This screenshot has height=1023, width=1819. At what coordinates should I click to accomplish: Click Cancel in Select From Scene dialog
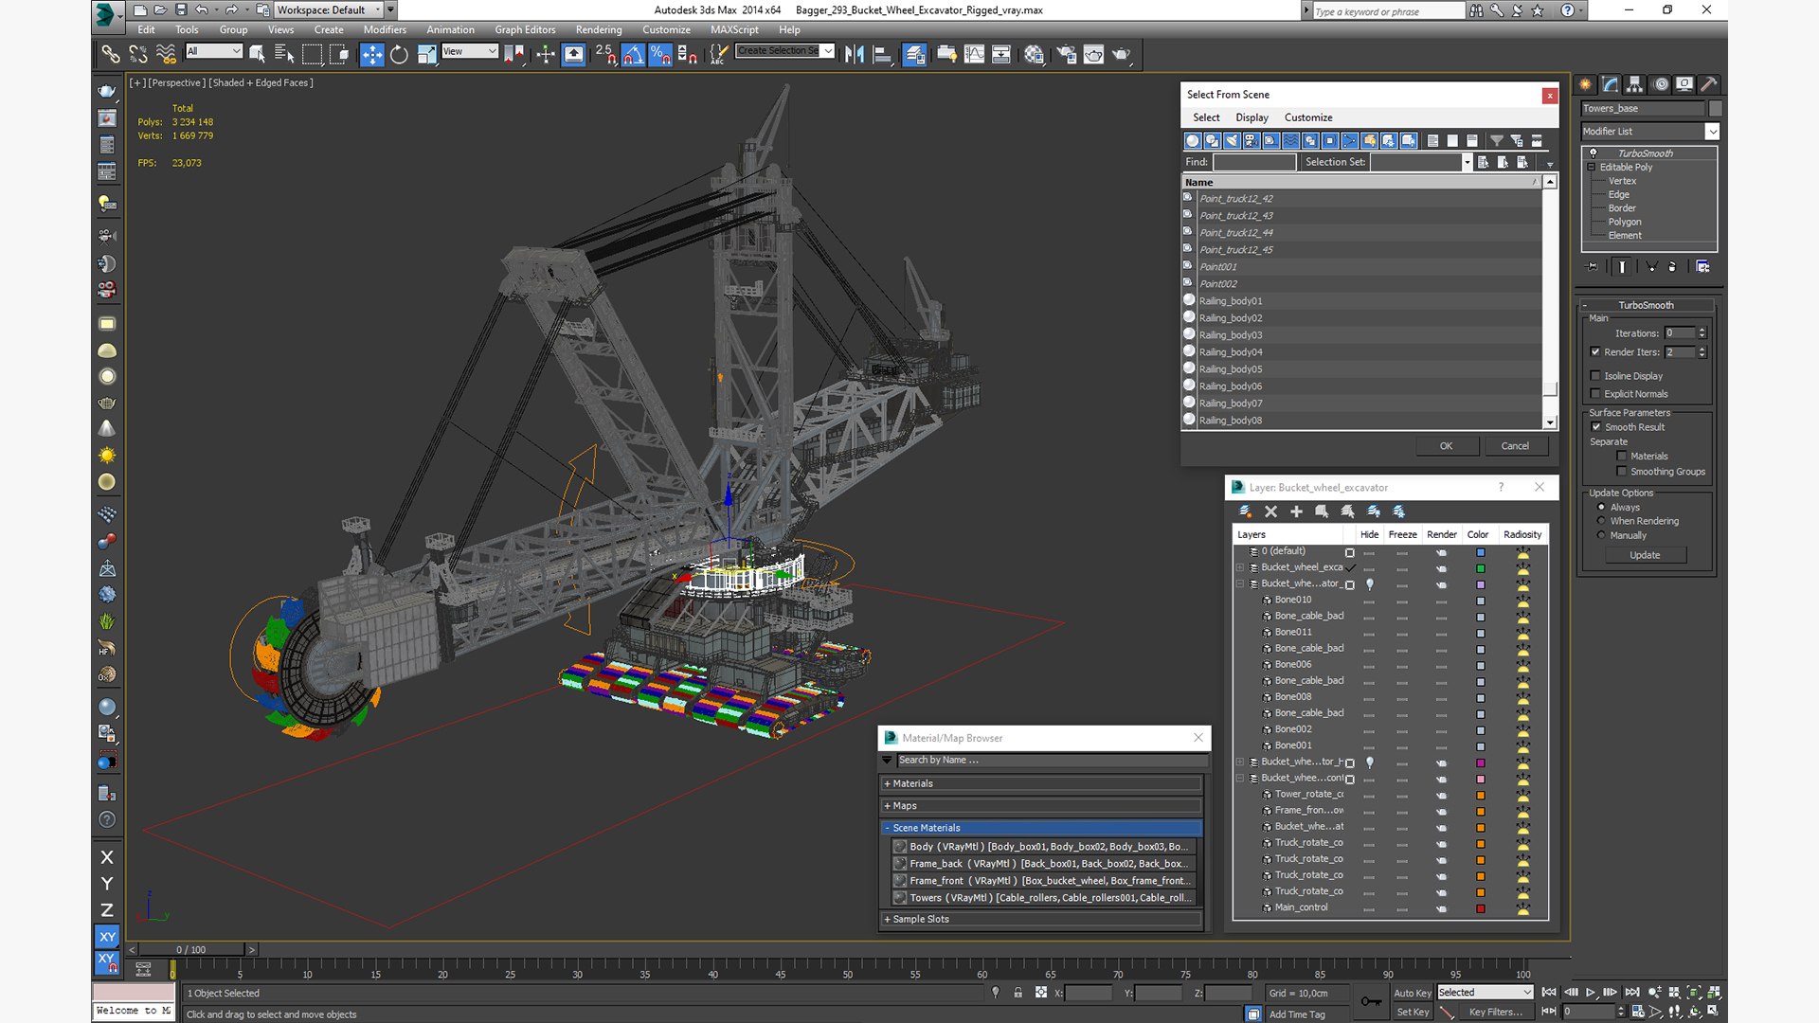1515,446
